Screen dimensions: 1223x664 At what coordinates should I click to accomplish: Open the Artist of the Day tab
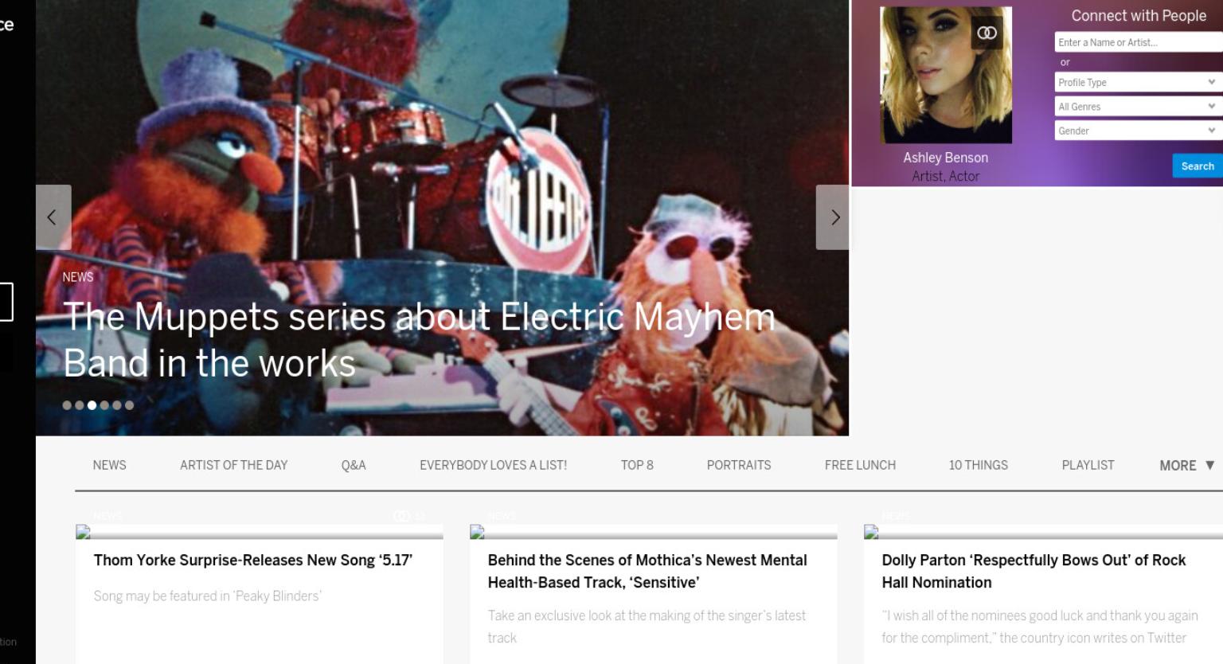coord(233,465)
